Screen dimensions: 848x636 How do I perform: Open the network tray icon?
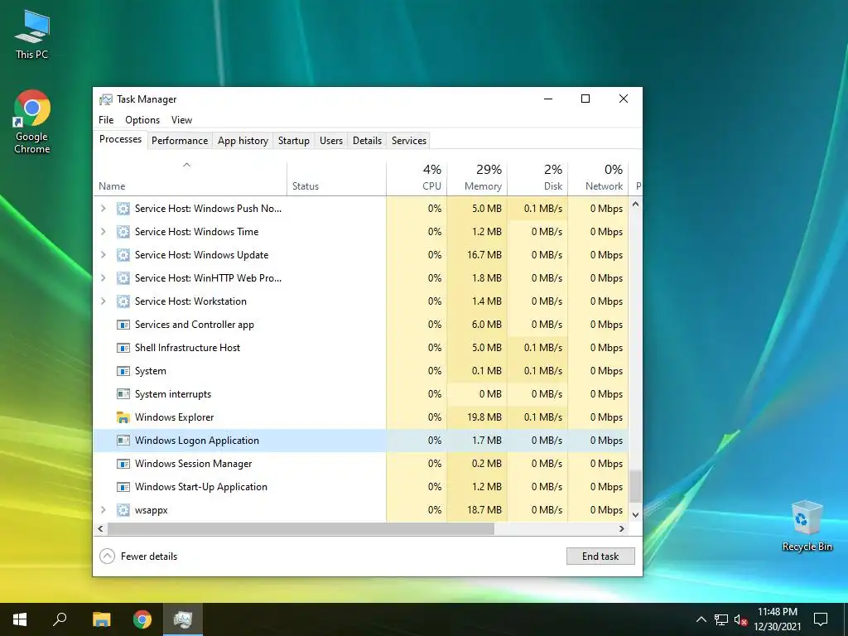721,619
